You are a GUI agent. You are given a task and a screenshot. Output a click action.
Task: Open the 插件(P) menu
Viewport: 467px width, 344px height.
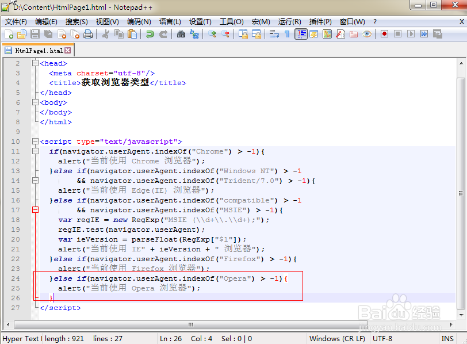[x=320, y=22]
